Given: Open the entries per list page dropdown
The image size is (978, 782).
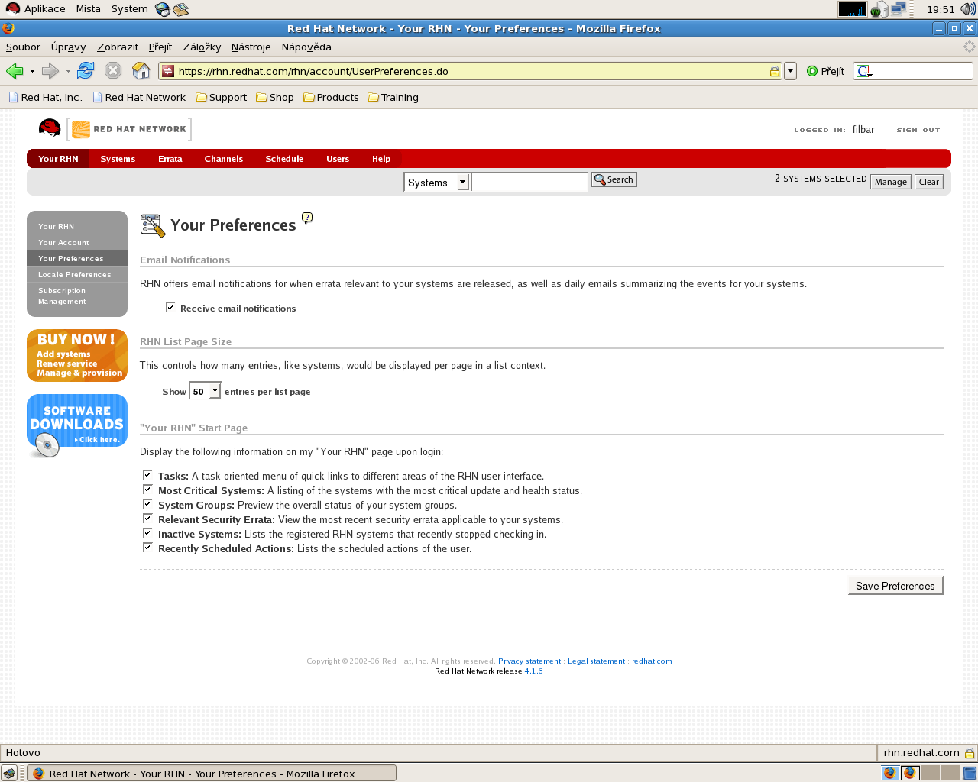Looking at the screenshot, I should (x=205, y=391).
